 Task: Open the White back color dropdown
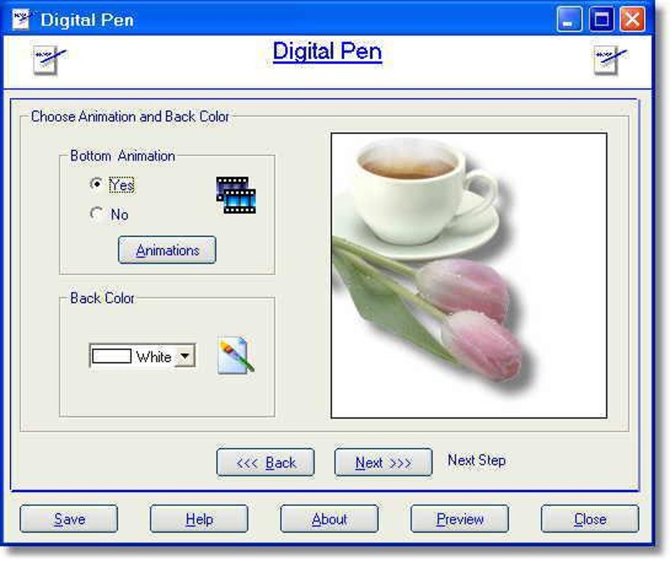186,356
